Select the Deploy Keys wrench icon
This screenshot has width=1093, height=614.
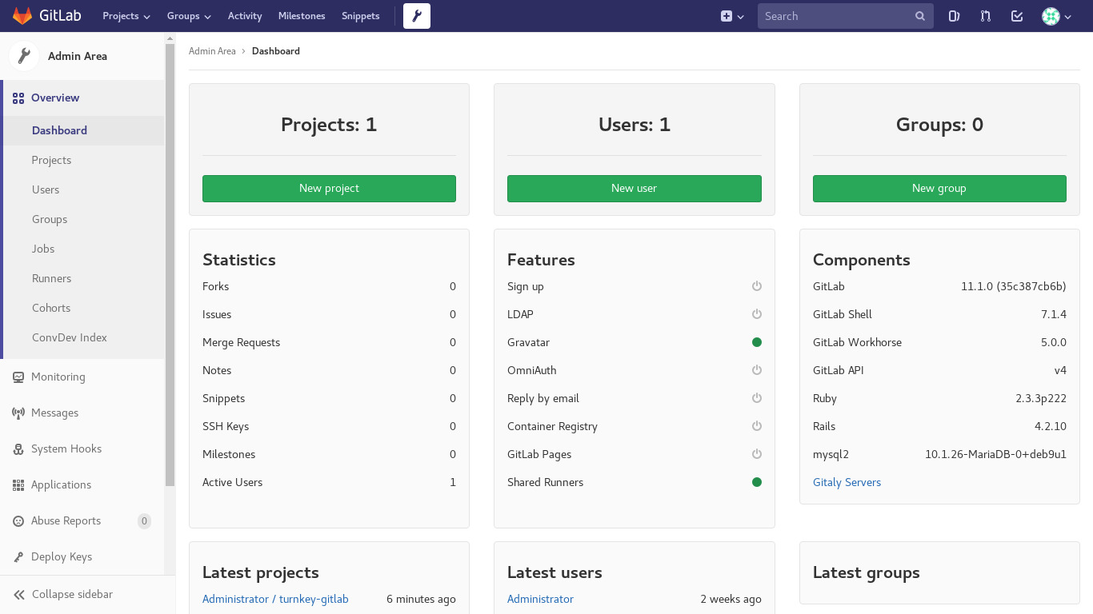[17, 556]
